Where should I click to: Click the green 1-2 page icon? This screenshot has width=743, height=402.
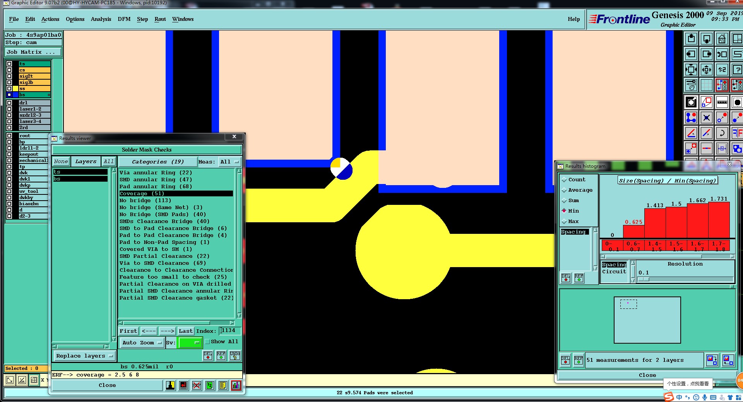(209, 385)
